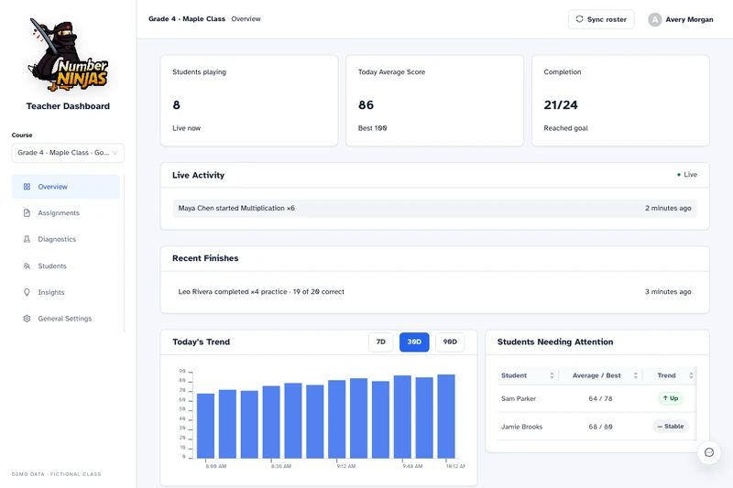
Task: Go to Assignments in sidebar
Action: [65, 213]
